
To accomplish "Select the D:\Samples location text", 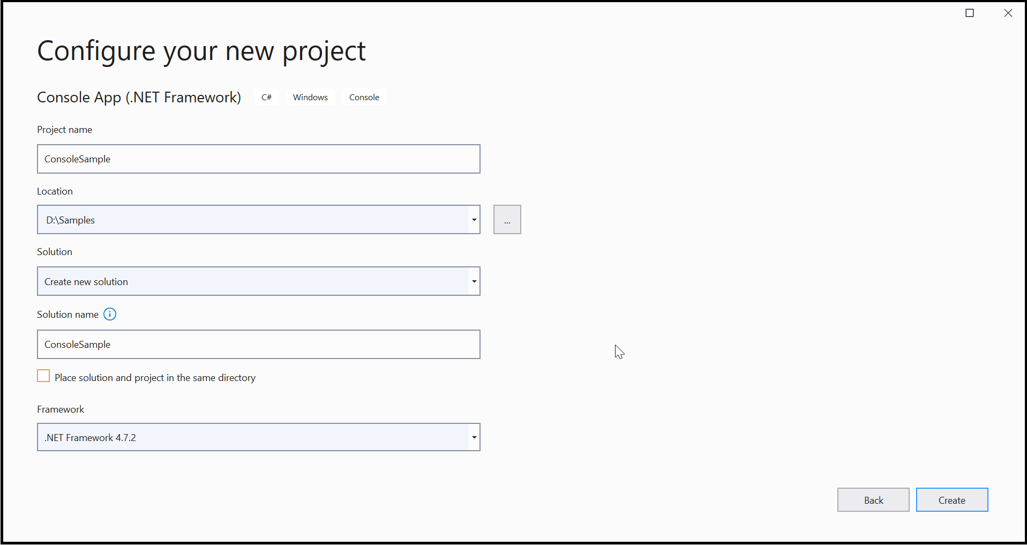I will pyautogui.click(x=70, y=219).
